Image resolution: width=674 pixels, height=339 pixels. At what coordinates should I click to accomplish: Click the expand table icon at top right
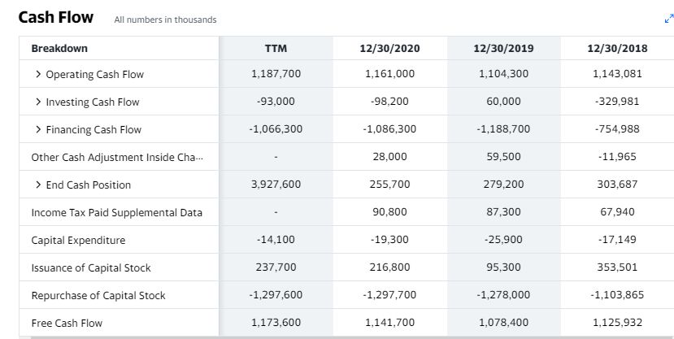669,19
